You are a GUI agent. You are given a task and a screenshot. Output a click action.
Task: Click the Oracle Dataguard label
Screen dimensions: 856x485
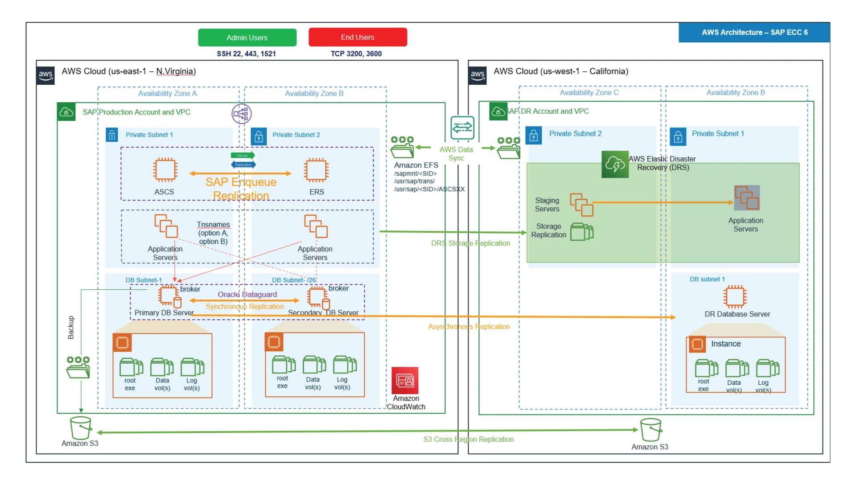click(247, 294)
